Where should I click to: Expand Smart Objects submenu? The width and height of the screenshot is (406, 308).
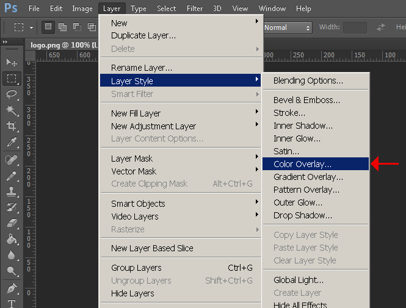point(181,204)
